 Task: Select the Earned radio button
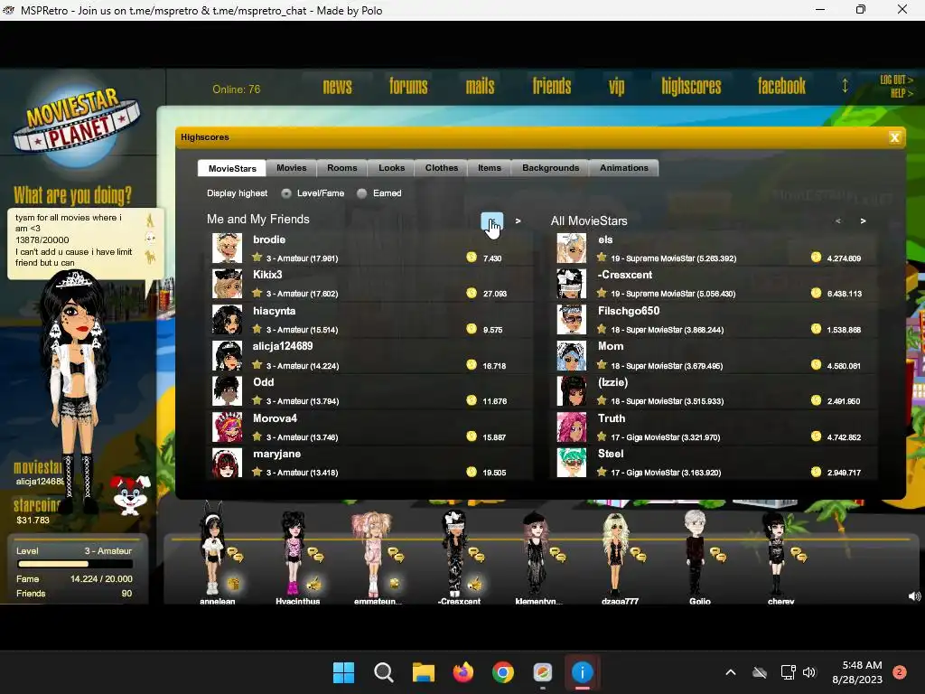[x=361, y=193]
